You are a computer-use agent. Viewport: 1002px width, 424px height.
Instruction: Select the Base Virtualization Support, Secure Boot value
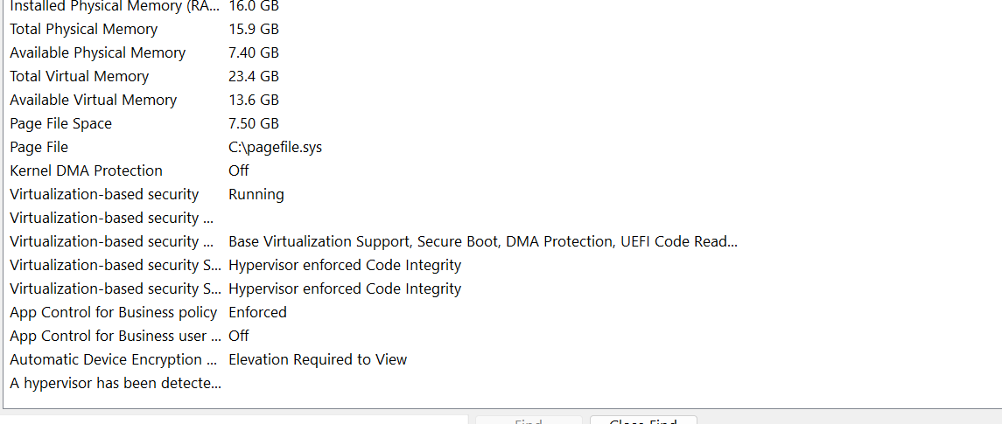coord(483,242)
